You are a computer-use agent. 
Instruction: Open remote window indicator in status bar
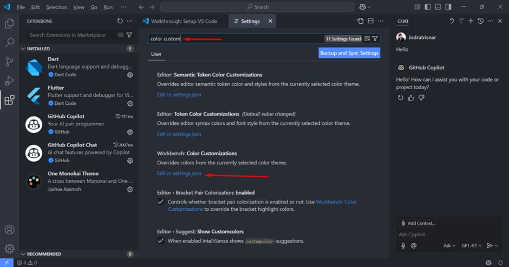pos(6,263)
